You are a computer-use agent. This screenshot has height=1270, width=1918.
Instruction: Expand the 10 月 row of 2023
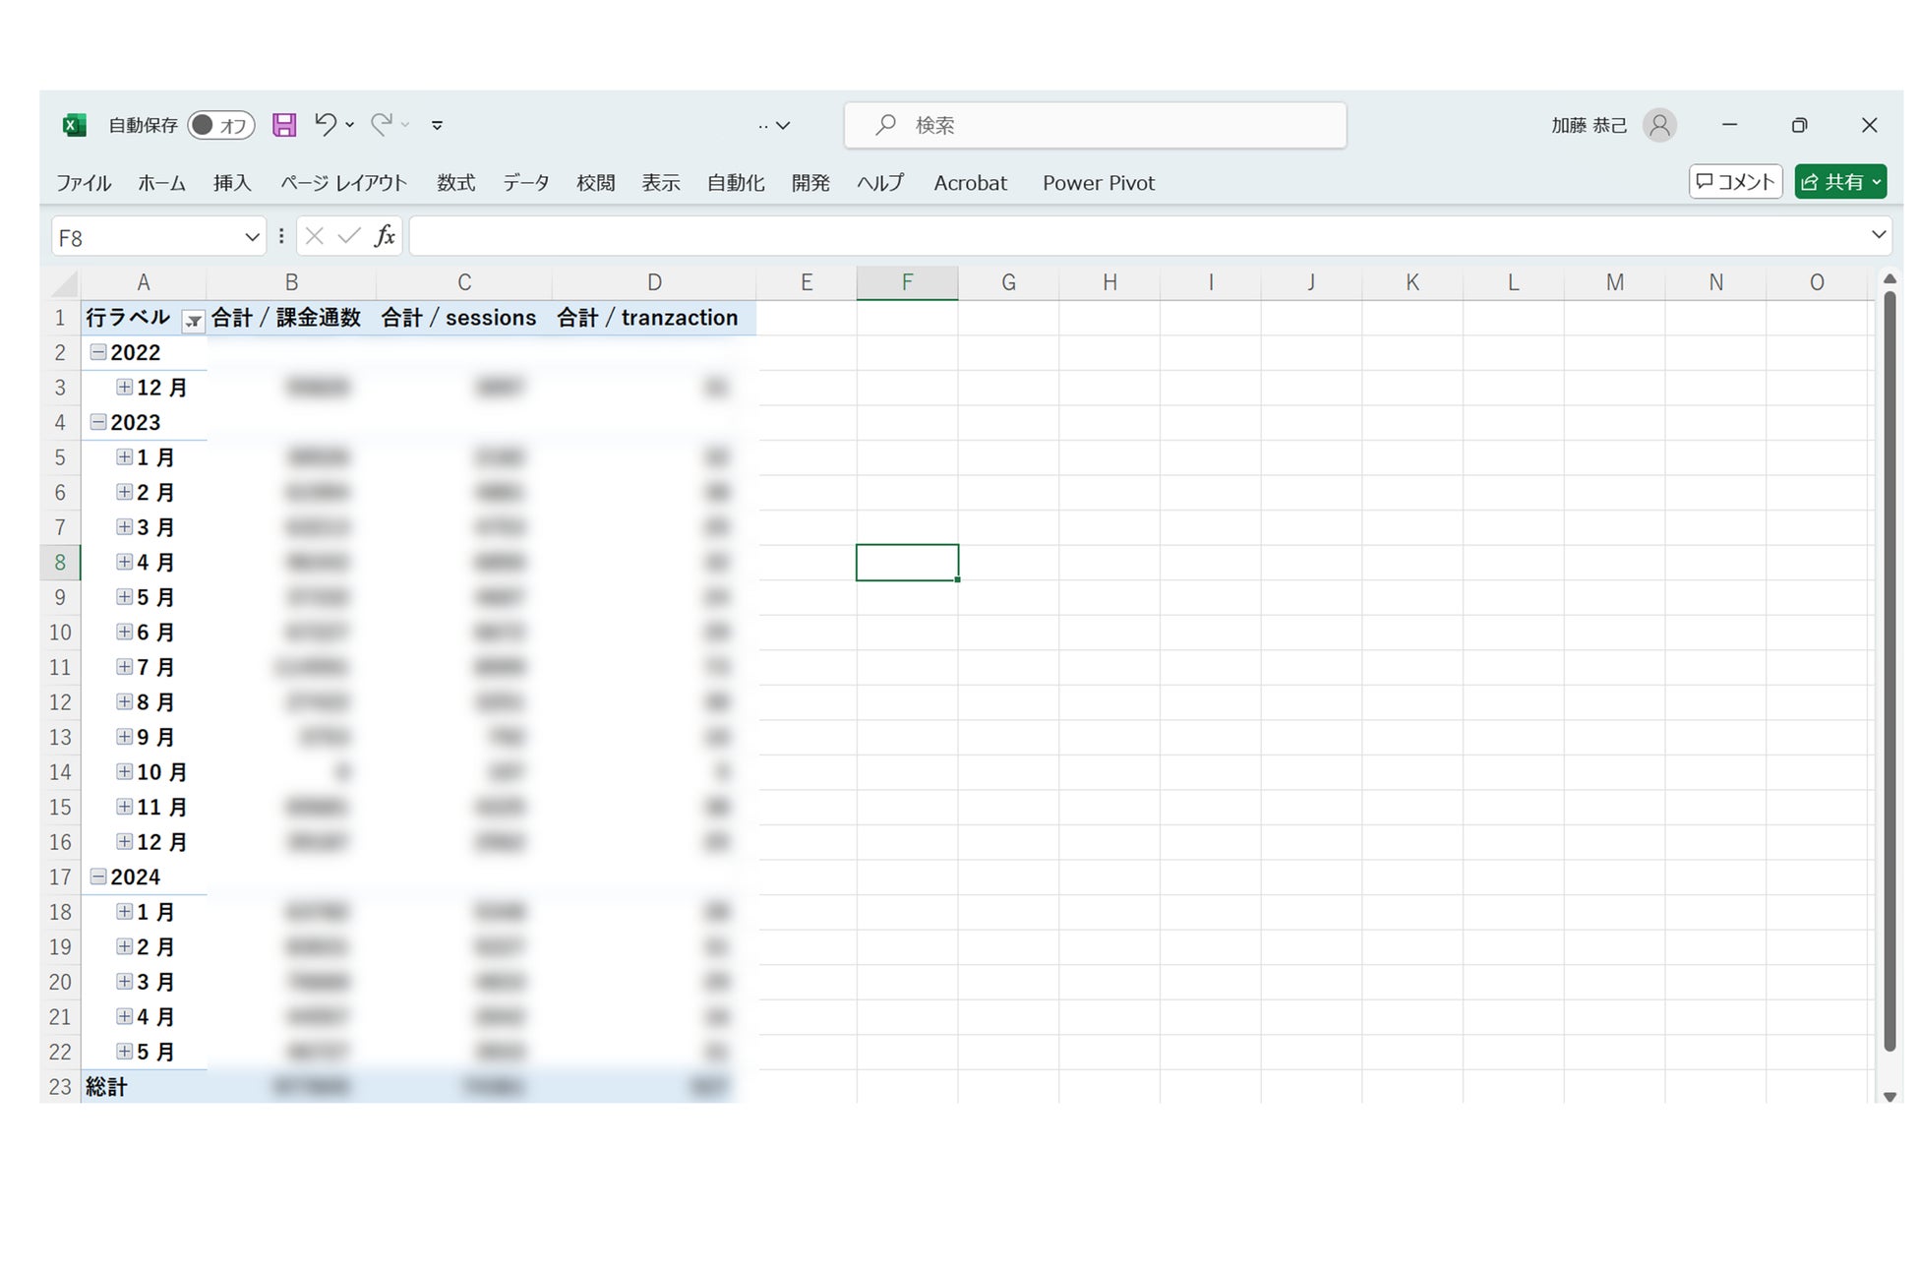point(124,772)
